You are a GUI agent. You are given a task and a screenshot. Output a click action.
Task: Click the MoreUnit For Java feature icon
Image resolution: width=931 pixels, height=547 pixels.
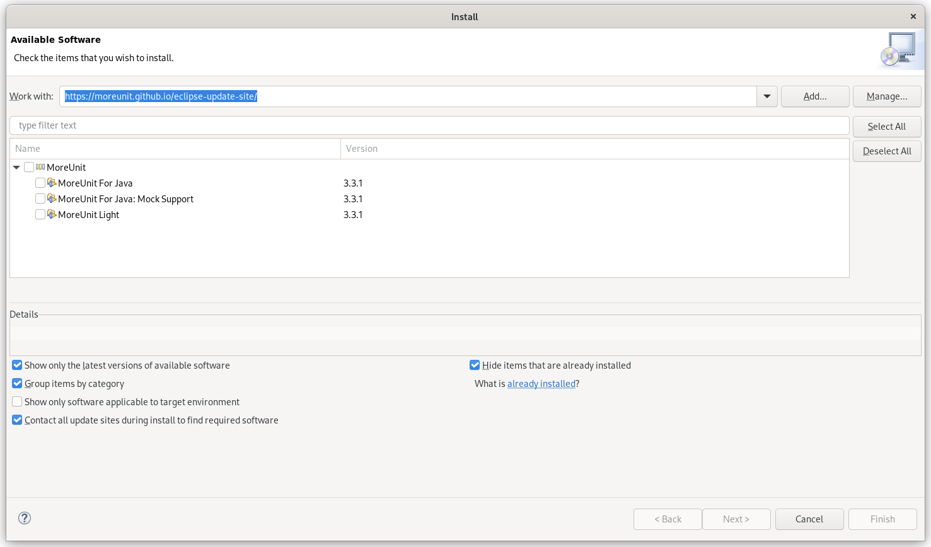pyautogui.click(x=52, y=183)
